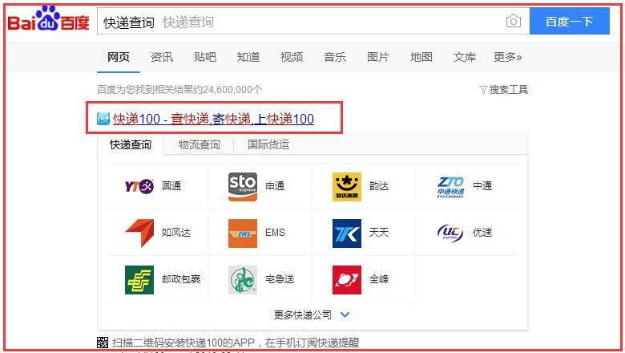Click the 申通 courier name
625x353 pixels.
point(275,186)
